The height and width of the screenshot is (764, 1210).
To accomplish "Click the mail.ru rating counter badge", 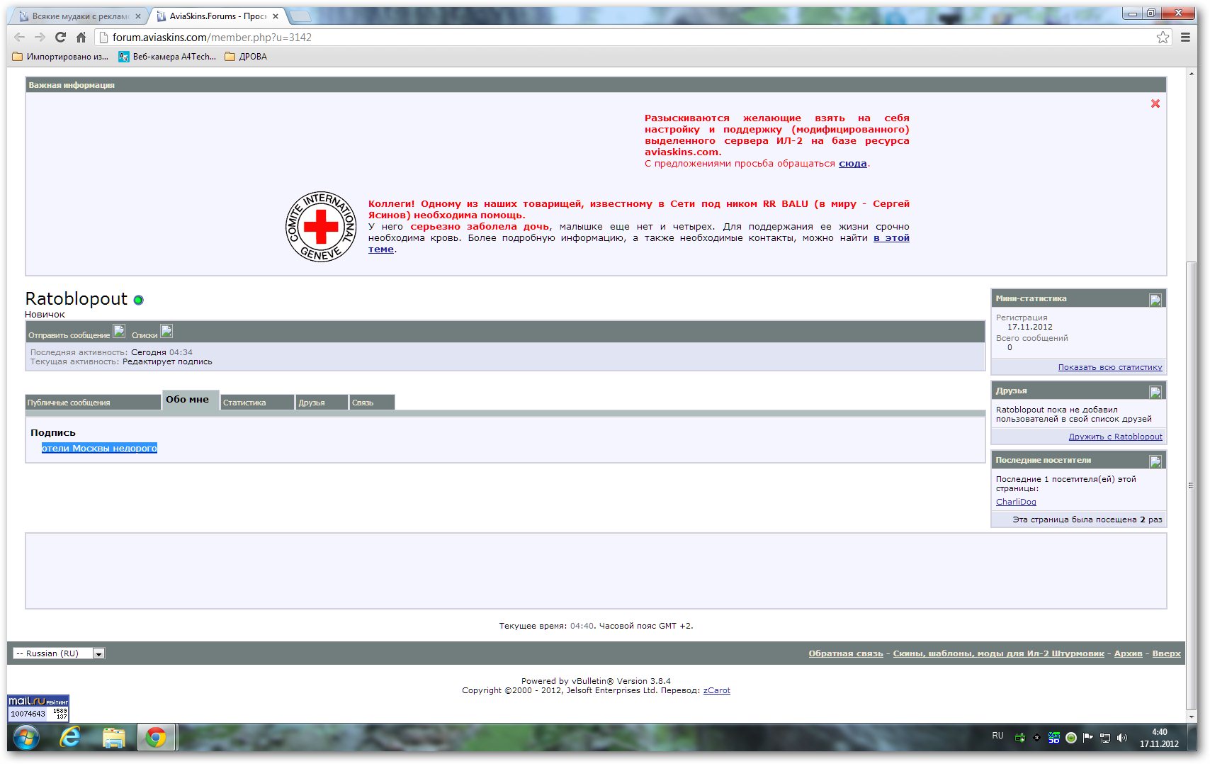I will [38, 708].
